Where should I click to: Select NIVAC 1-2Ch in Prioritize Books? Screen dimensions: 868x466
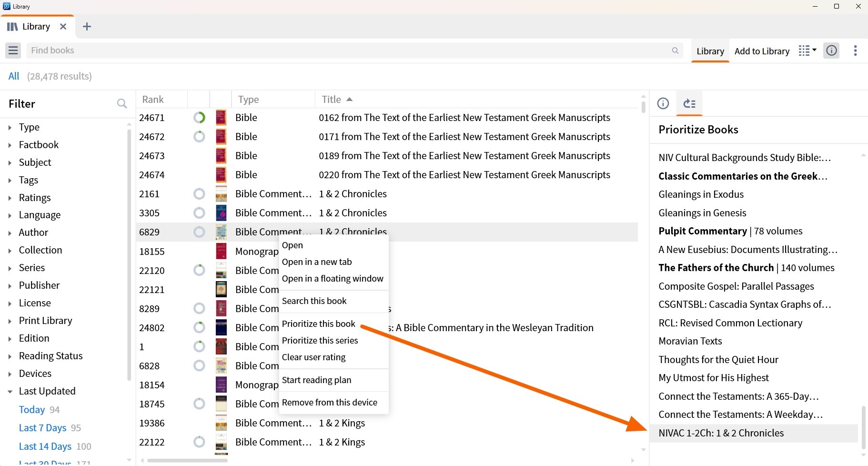(x=754, y=433)
